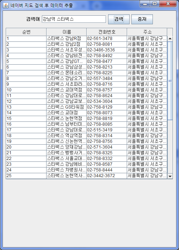The height and width of the screenshot is (250, 179).
Task: Select cell 스타벅스 강남오거...
Action: pos(67,79)
